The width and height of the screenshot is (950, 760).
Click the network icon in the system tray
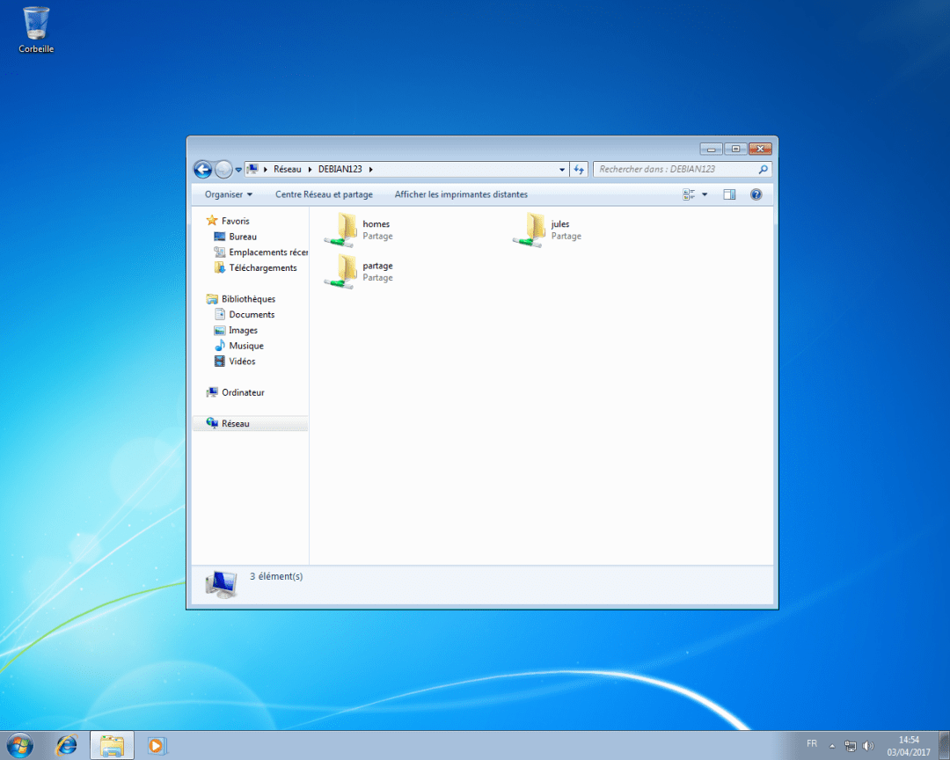tap(850, 745)
